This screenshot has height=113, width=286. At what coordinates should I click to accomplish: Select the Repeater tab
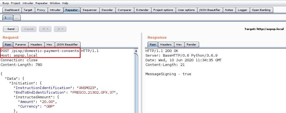[71, 10]
